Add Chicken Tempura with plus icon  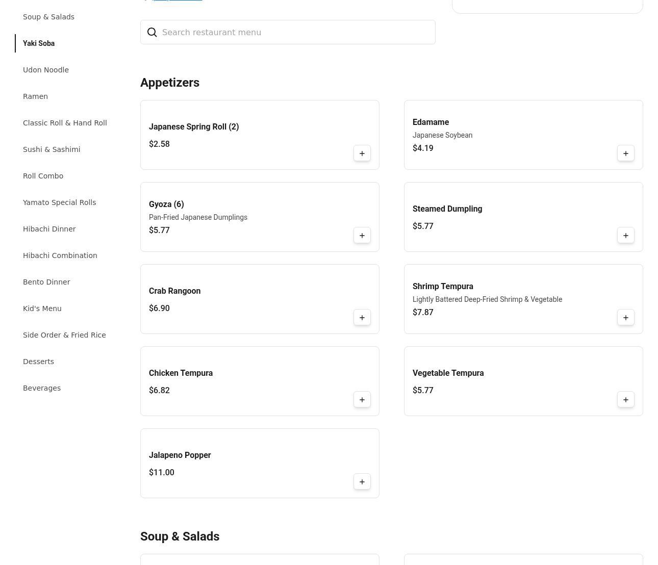(362, 400)
